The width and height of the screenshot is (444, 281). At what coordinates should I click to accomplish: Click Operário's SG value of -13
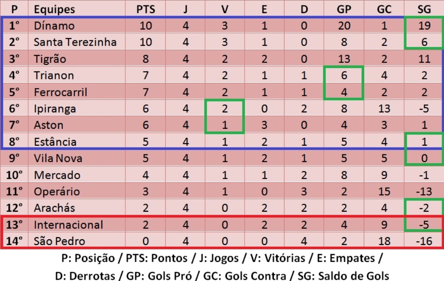(x=424, y=192)
